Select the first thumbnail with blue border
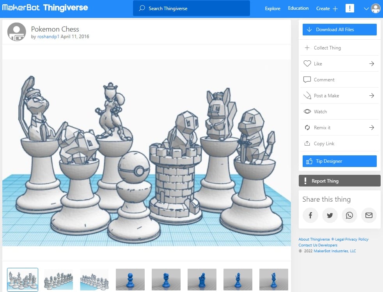Screen dimensions: 383x292 (x=23, y=280)
